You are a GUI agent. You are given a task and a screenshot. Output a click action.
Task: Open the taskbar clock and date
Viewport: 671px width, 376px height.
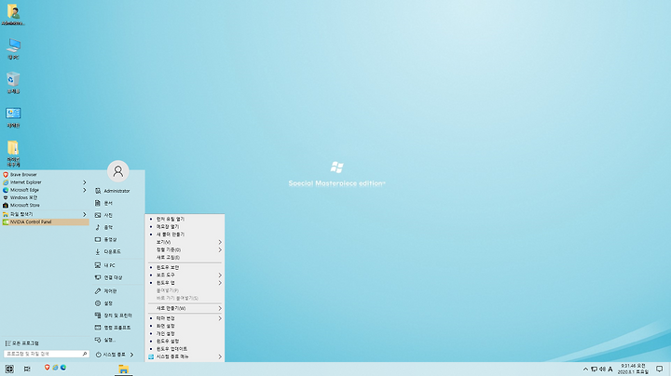pyautogui.click(x=633, y=369)
